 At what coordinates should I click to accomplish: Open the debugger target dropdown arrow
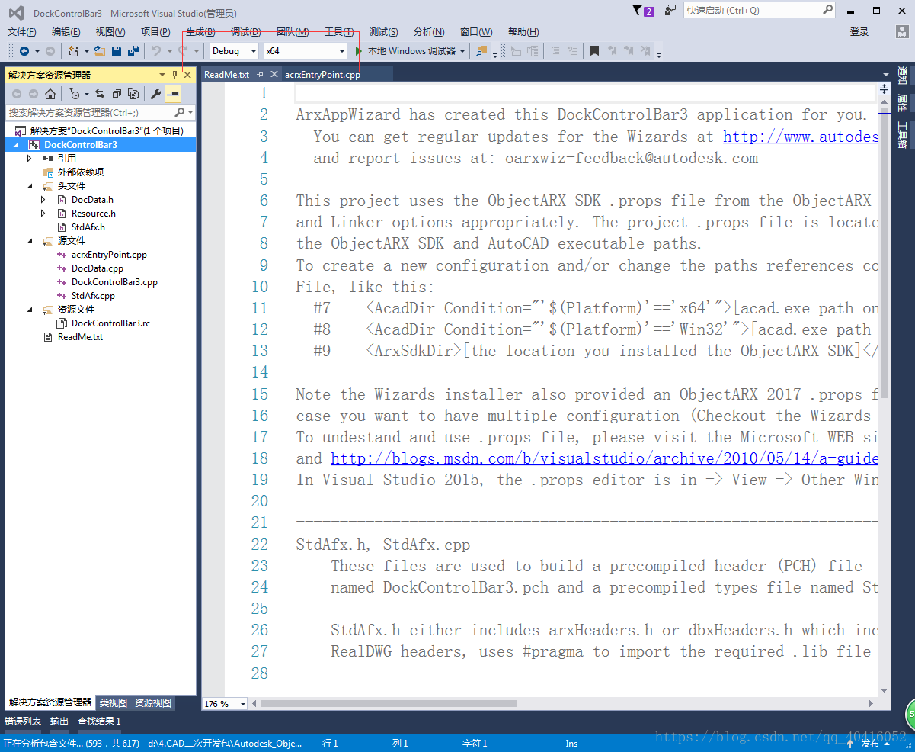click(x=462, y=51)
